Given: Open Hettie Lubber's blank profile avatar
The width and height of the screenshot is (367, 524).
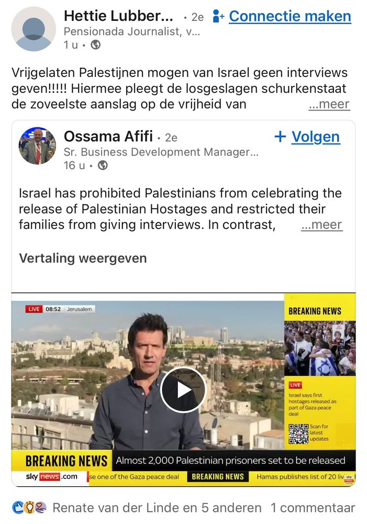Looking at the screenshot, I should pos(34,29).
